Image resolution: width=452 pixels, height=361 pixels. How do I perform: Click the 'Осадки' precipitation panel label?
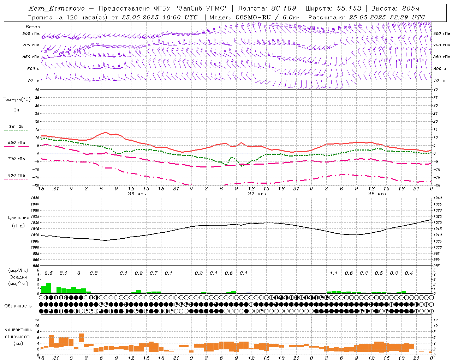[x=18, y=277]
